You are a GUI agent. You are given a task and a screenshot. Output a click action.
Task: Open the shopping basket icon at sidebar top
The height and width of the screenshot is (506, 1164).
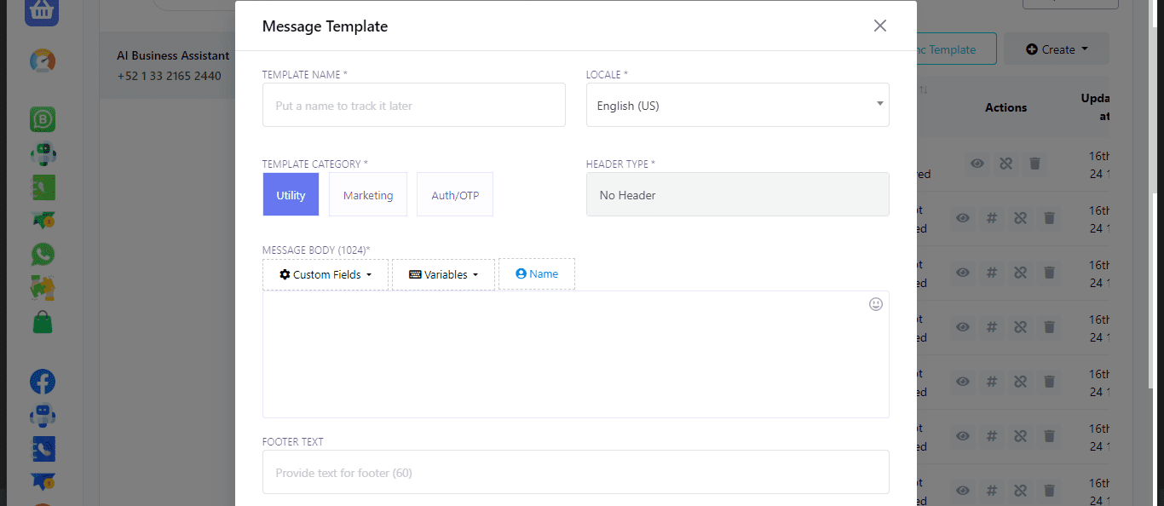pos(42,11)
